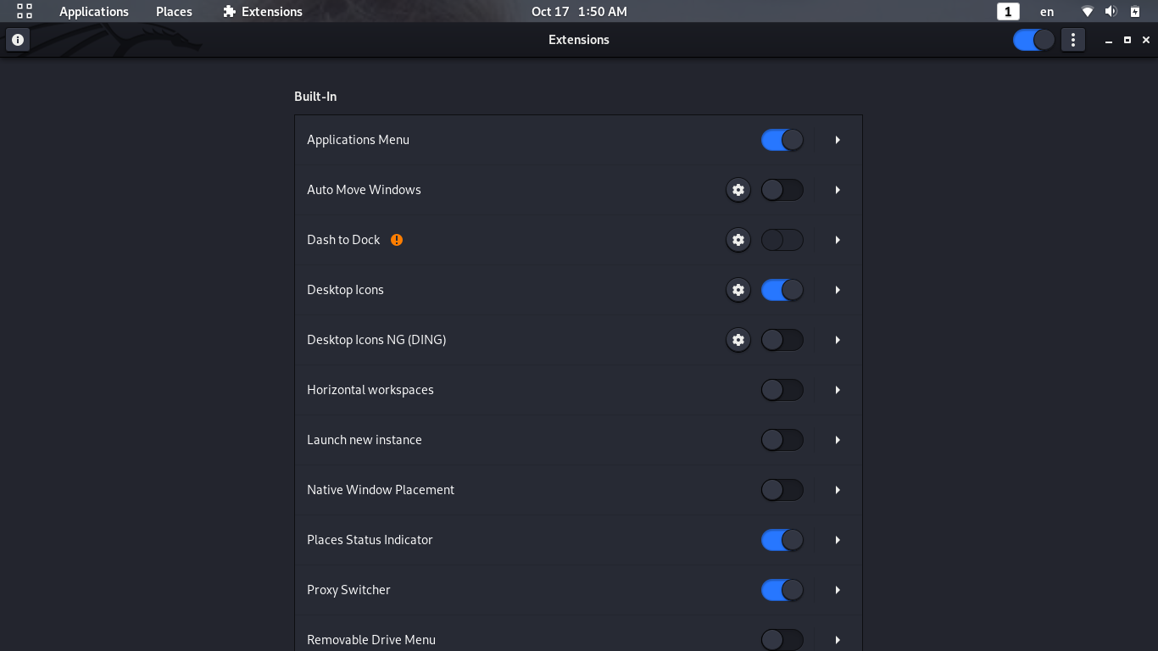The image size is (1158, 651).
Task: Expand the Native Window Placement row arrow
Action: pos(838,490)
